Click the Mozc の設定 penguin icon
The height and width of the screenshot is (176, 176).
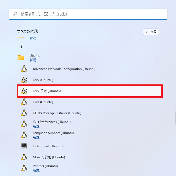click(24, 157)
